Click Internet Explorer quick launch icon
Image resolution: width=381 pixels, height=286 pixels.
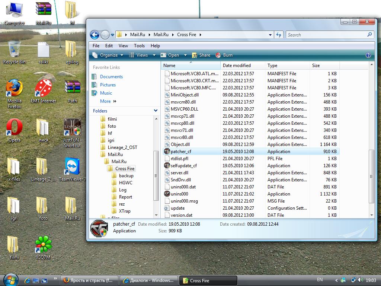coord(27,280)
